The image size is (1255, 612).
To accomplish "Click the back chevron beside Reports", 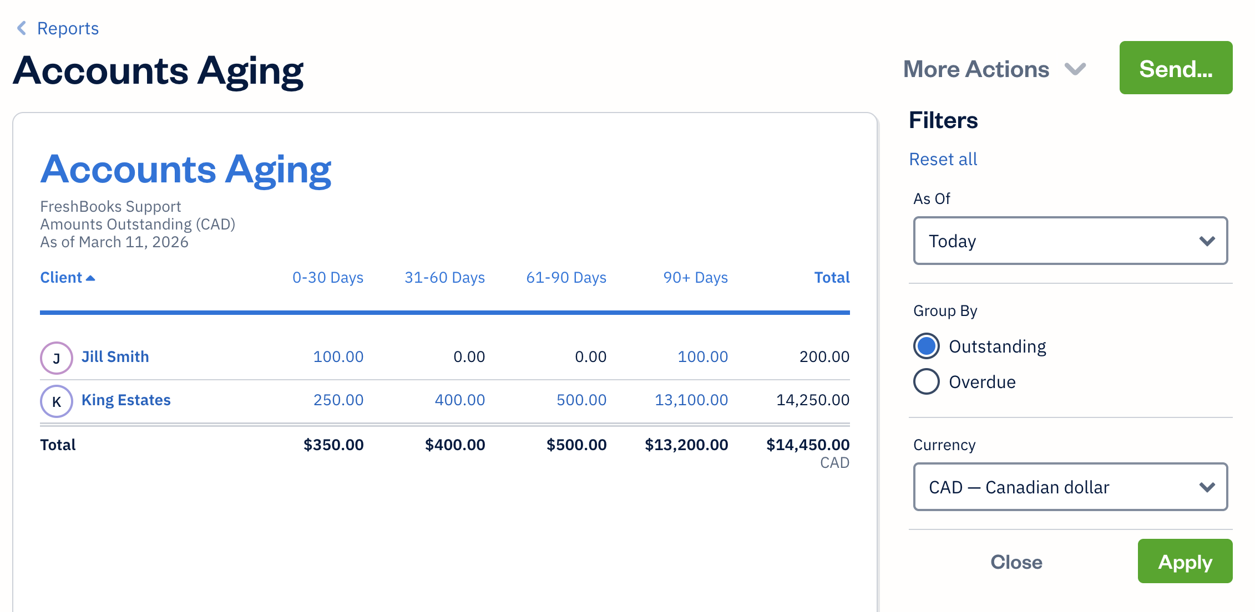I will tap(21, 28).
